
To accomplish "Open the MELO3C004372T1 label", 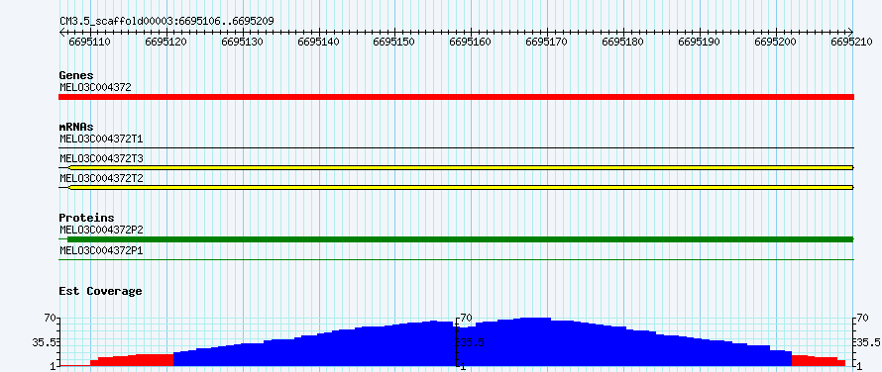I will [x=101, y=139].
